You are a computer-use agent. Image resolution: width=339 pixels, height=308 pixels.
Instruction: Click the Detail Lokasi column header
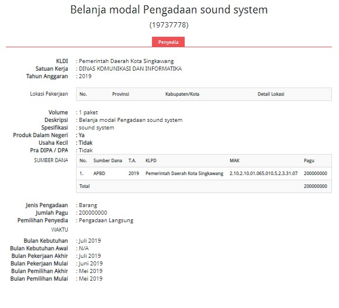coord(271,94)
